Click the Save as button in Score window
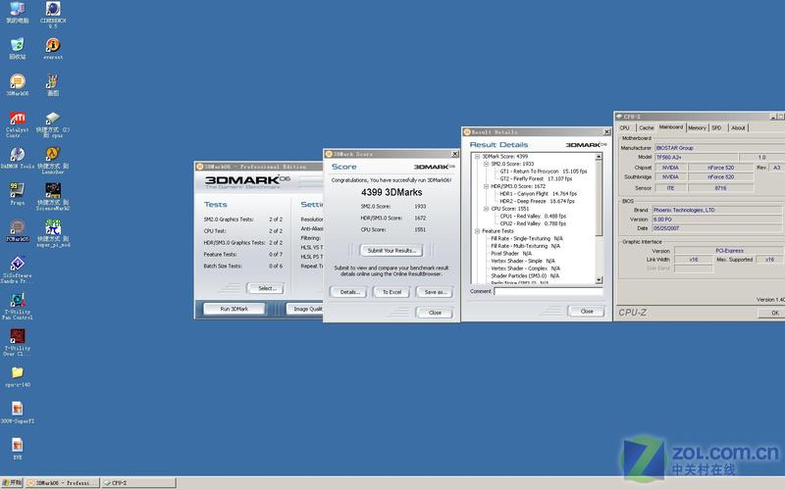 coord(435,292)
